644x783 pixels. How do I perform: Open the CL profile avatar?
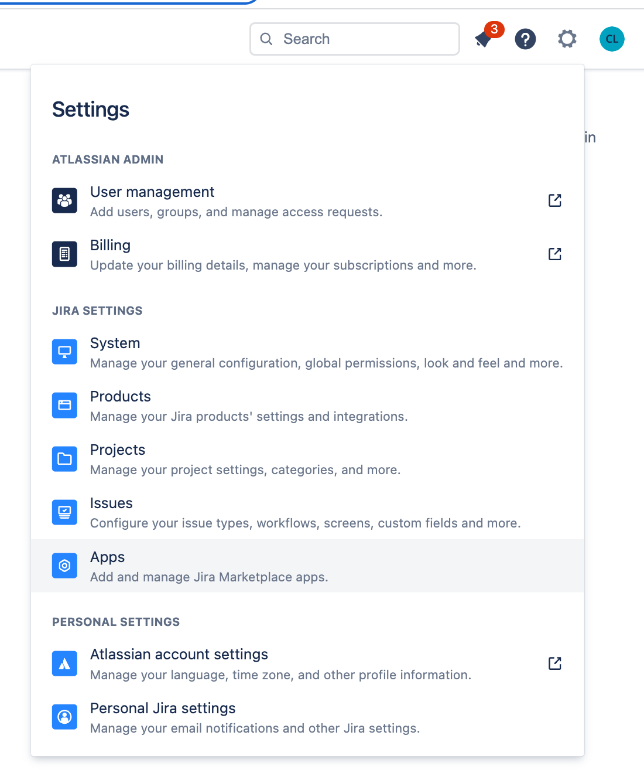pyautogui.click(x=612, y=39)
